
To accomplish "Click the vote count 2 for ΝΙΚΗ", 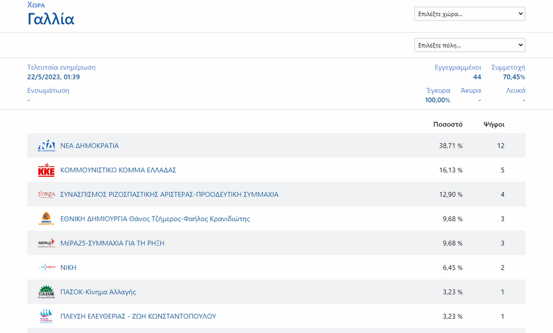I will point(502,267).
